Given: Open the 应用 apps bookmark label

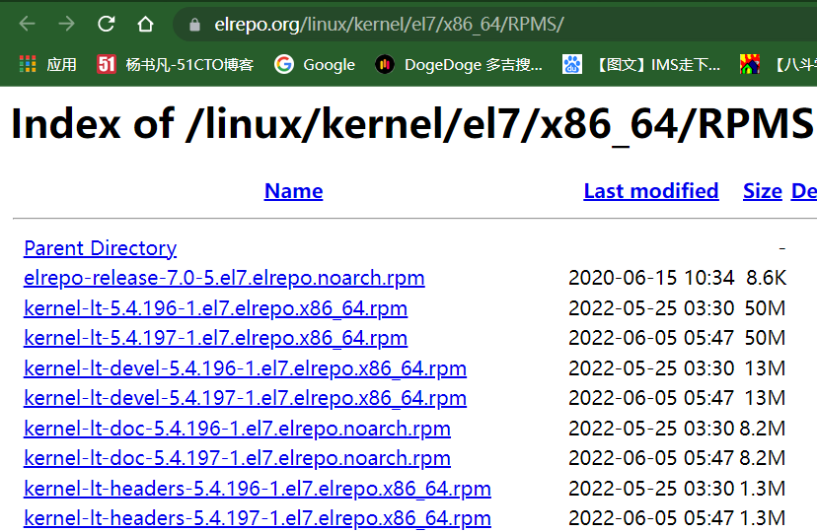Looking at the screenshot, I should tap(61, 64).
